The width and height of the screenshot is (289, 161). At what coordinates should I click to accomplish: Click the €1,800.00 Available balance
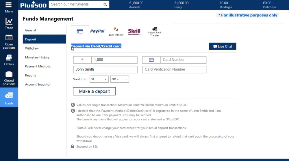[x=136, y=3]
